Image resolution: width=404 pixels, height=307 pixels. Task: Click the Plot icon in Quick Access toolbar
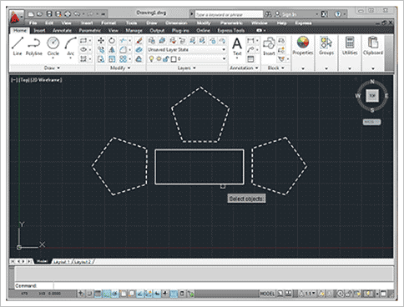(68, 14)
